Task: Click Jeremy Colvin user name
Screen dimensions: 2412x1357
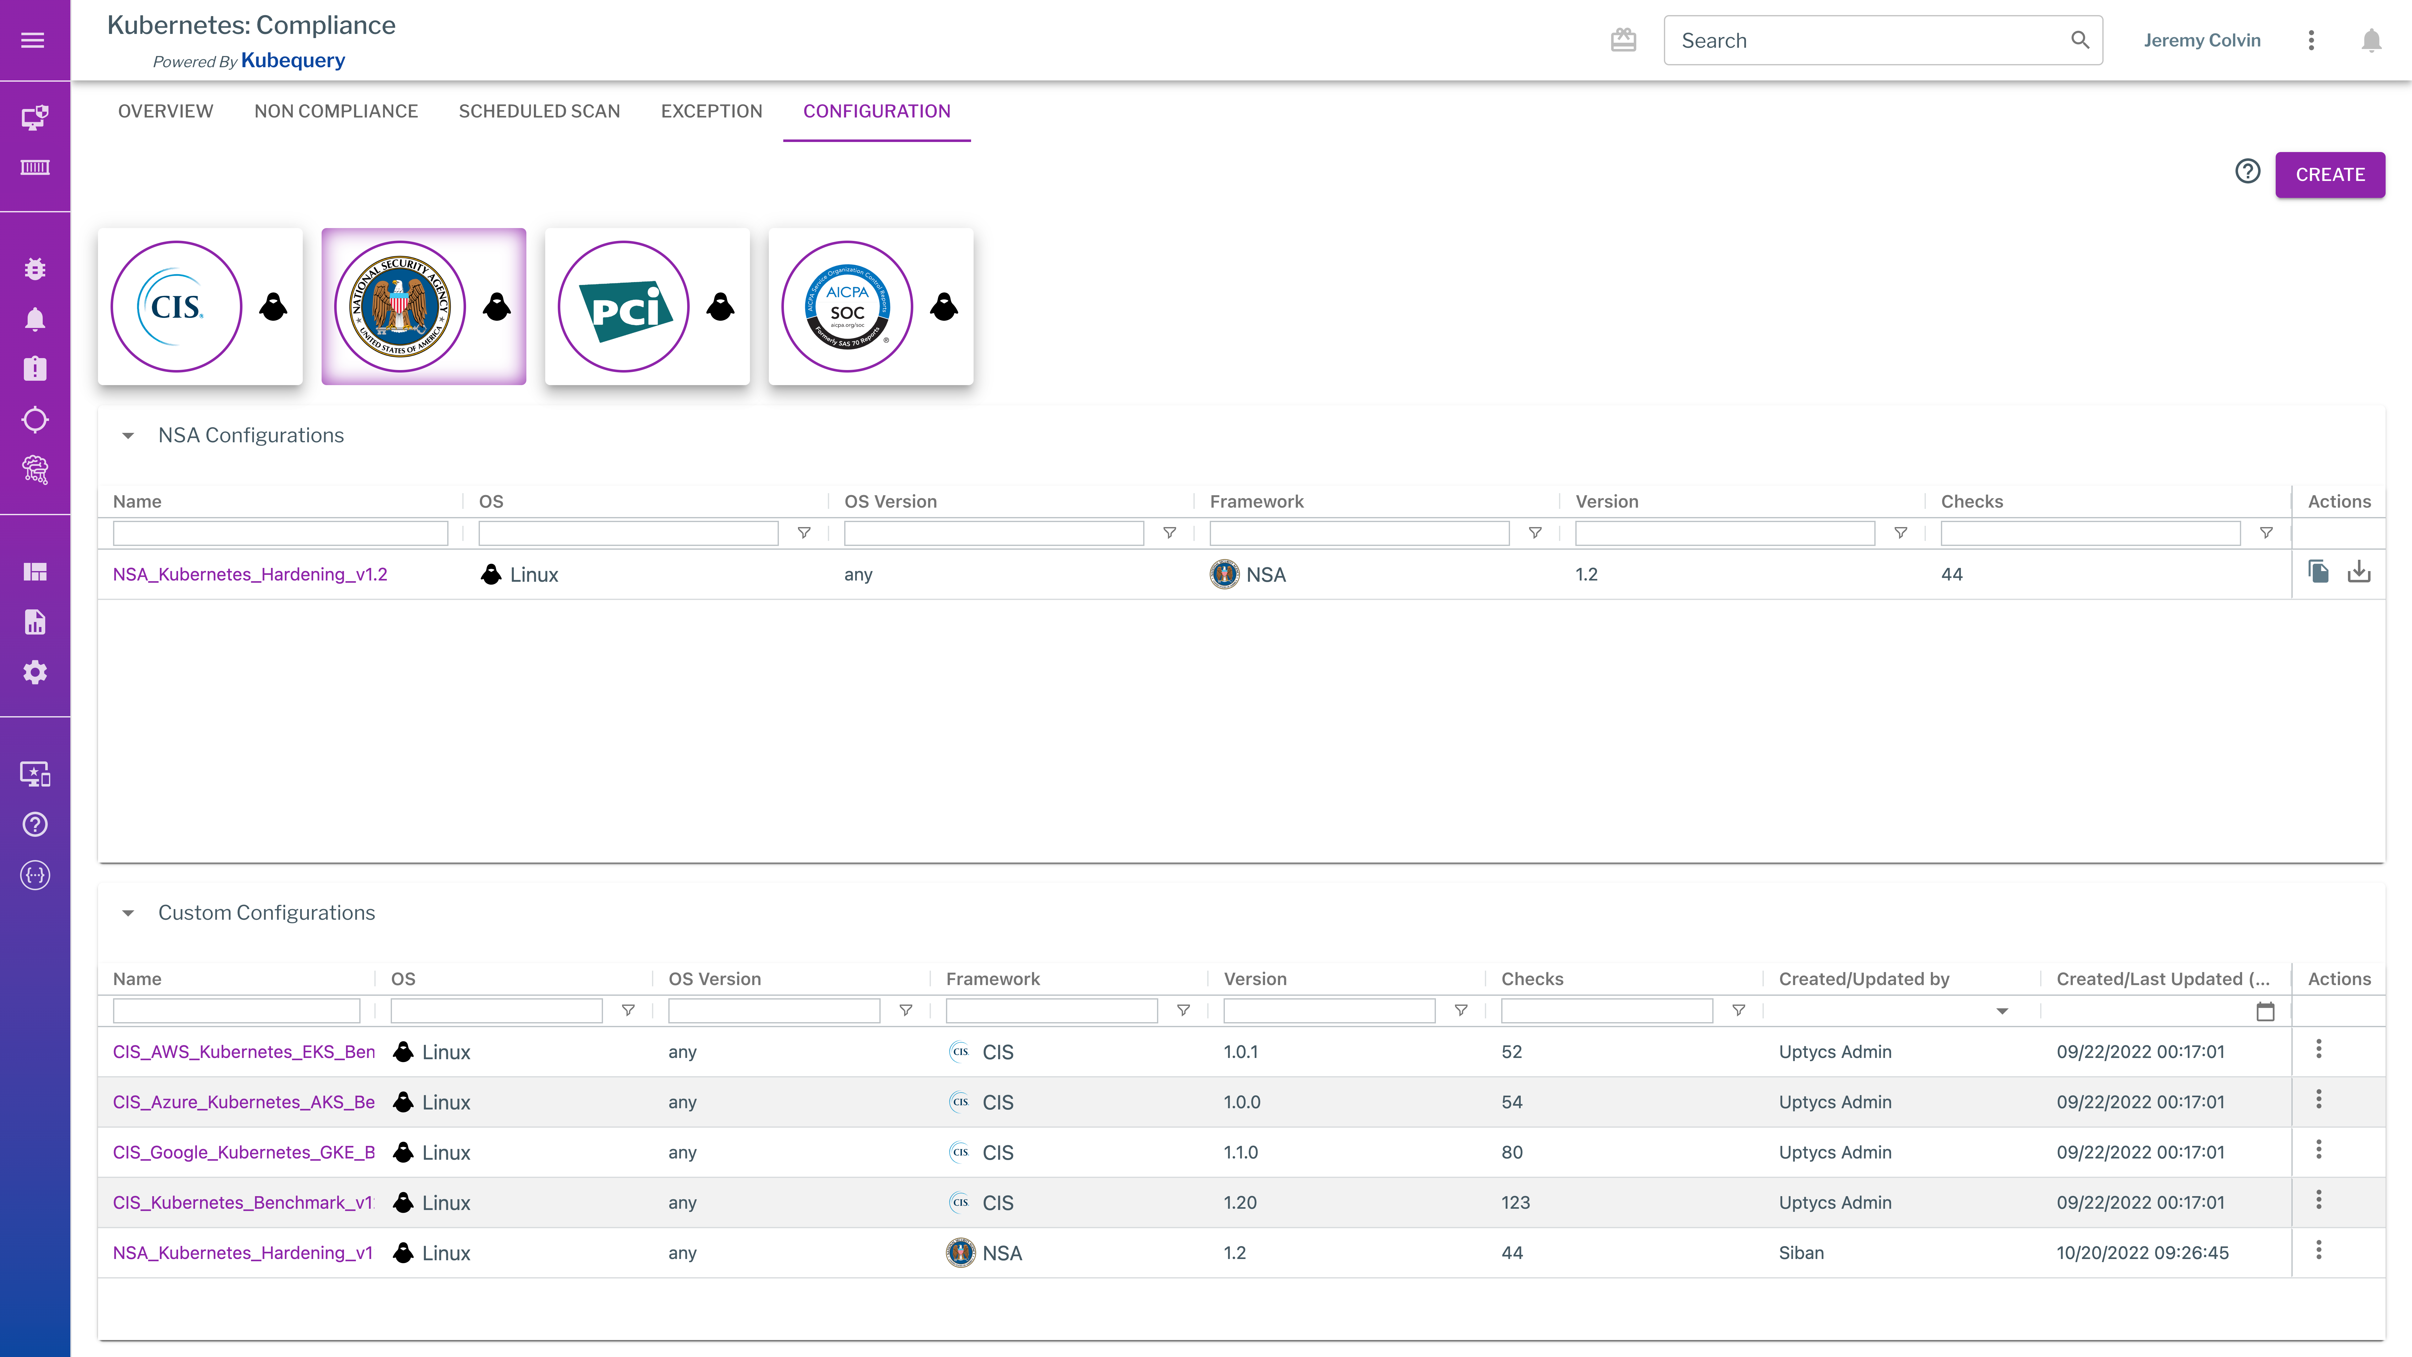Action: 2202,40
